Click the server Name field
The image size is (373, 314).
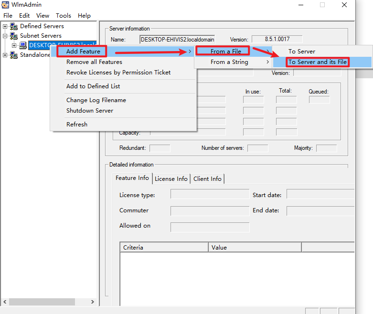pyautogui.click(x=177, y=39)
